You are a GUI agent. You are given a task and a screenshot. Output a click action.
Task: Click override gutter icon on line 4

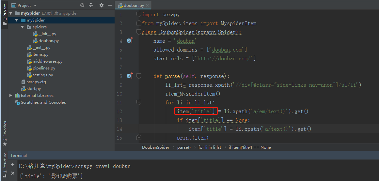[x=130, y=41]
